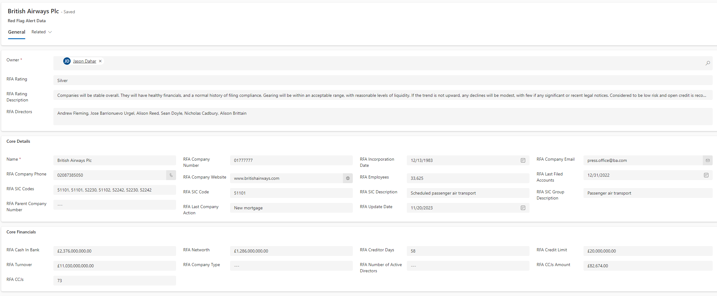The image size is (717, 296).
Task: Click the email icon next to press.office@ba.com
Action: 708,160
